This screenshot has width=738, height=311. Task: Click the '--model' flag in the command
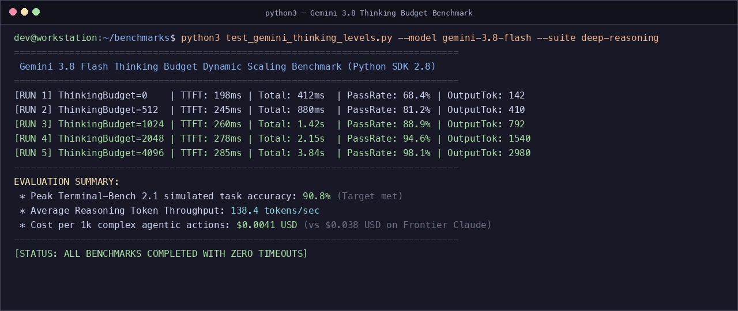(x=417, y=38)
